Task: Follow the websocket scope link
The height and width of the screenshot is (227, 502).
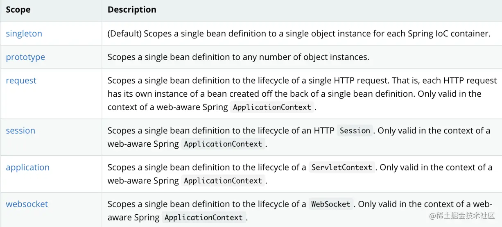Action: click(27, 204)
